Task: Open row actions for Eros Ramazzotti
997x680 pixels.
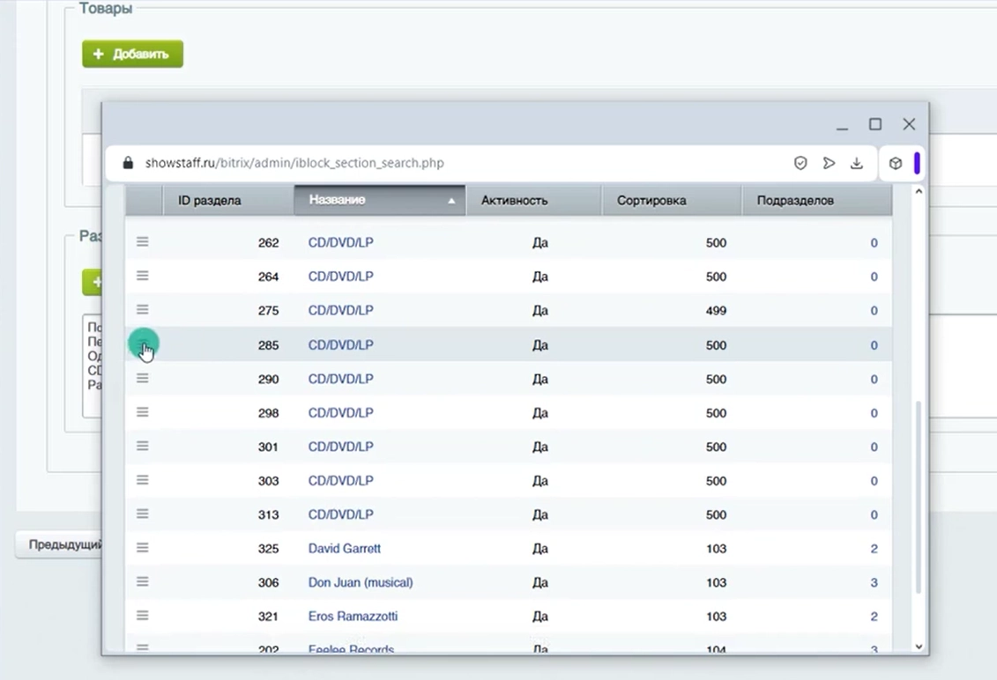Action: [x=143, y=615]
